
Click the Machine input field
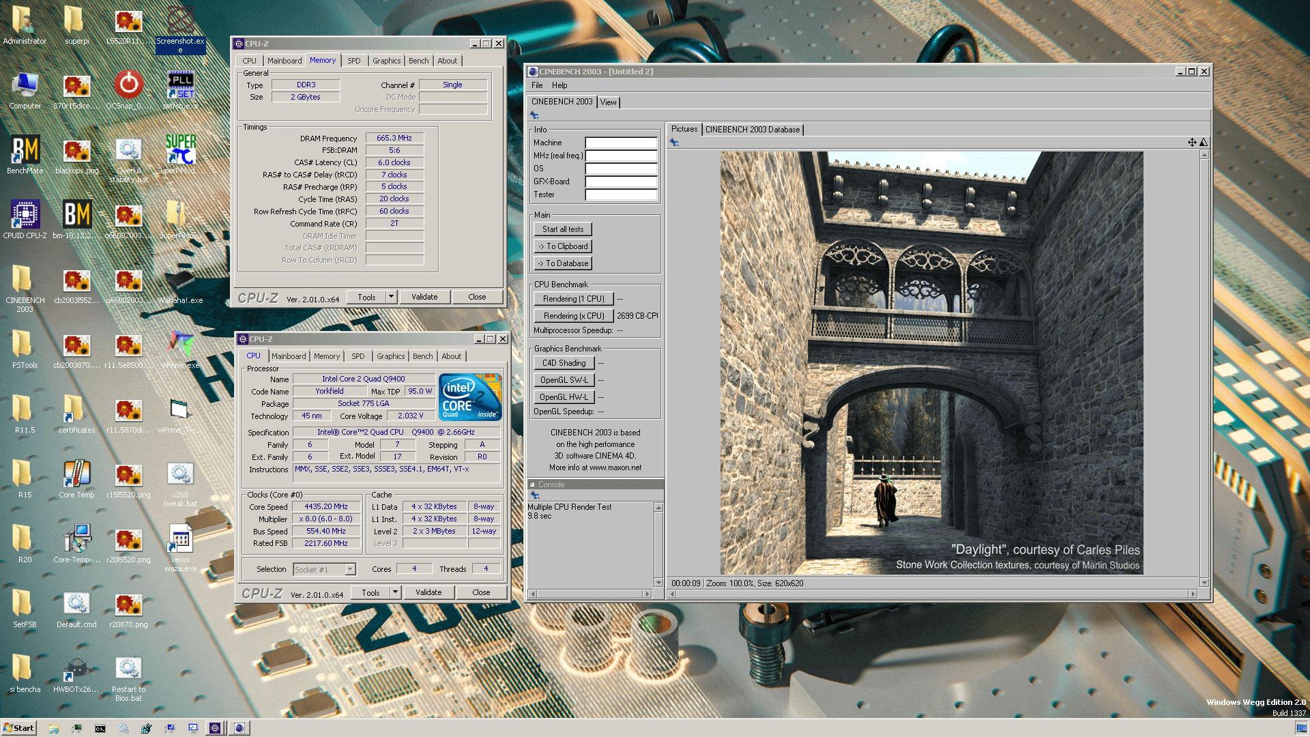[x=621, y=143]
